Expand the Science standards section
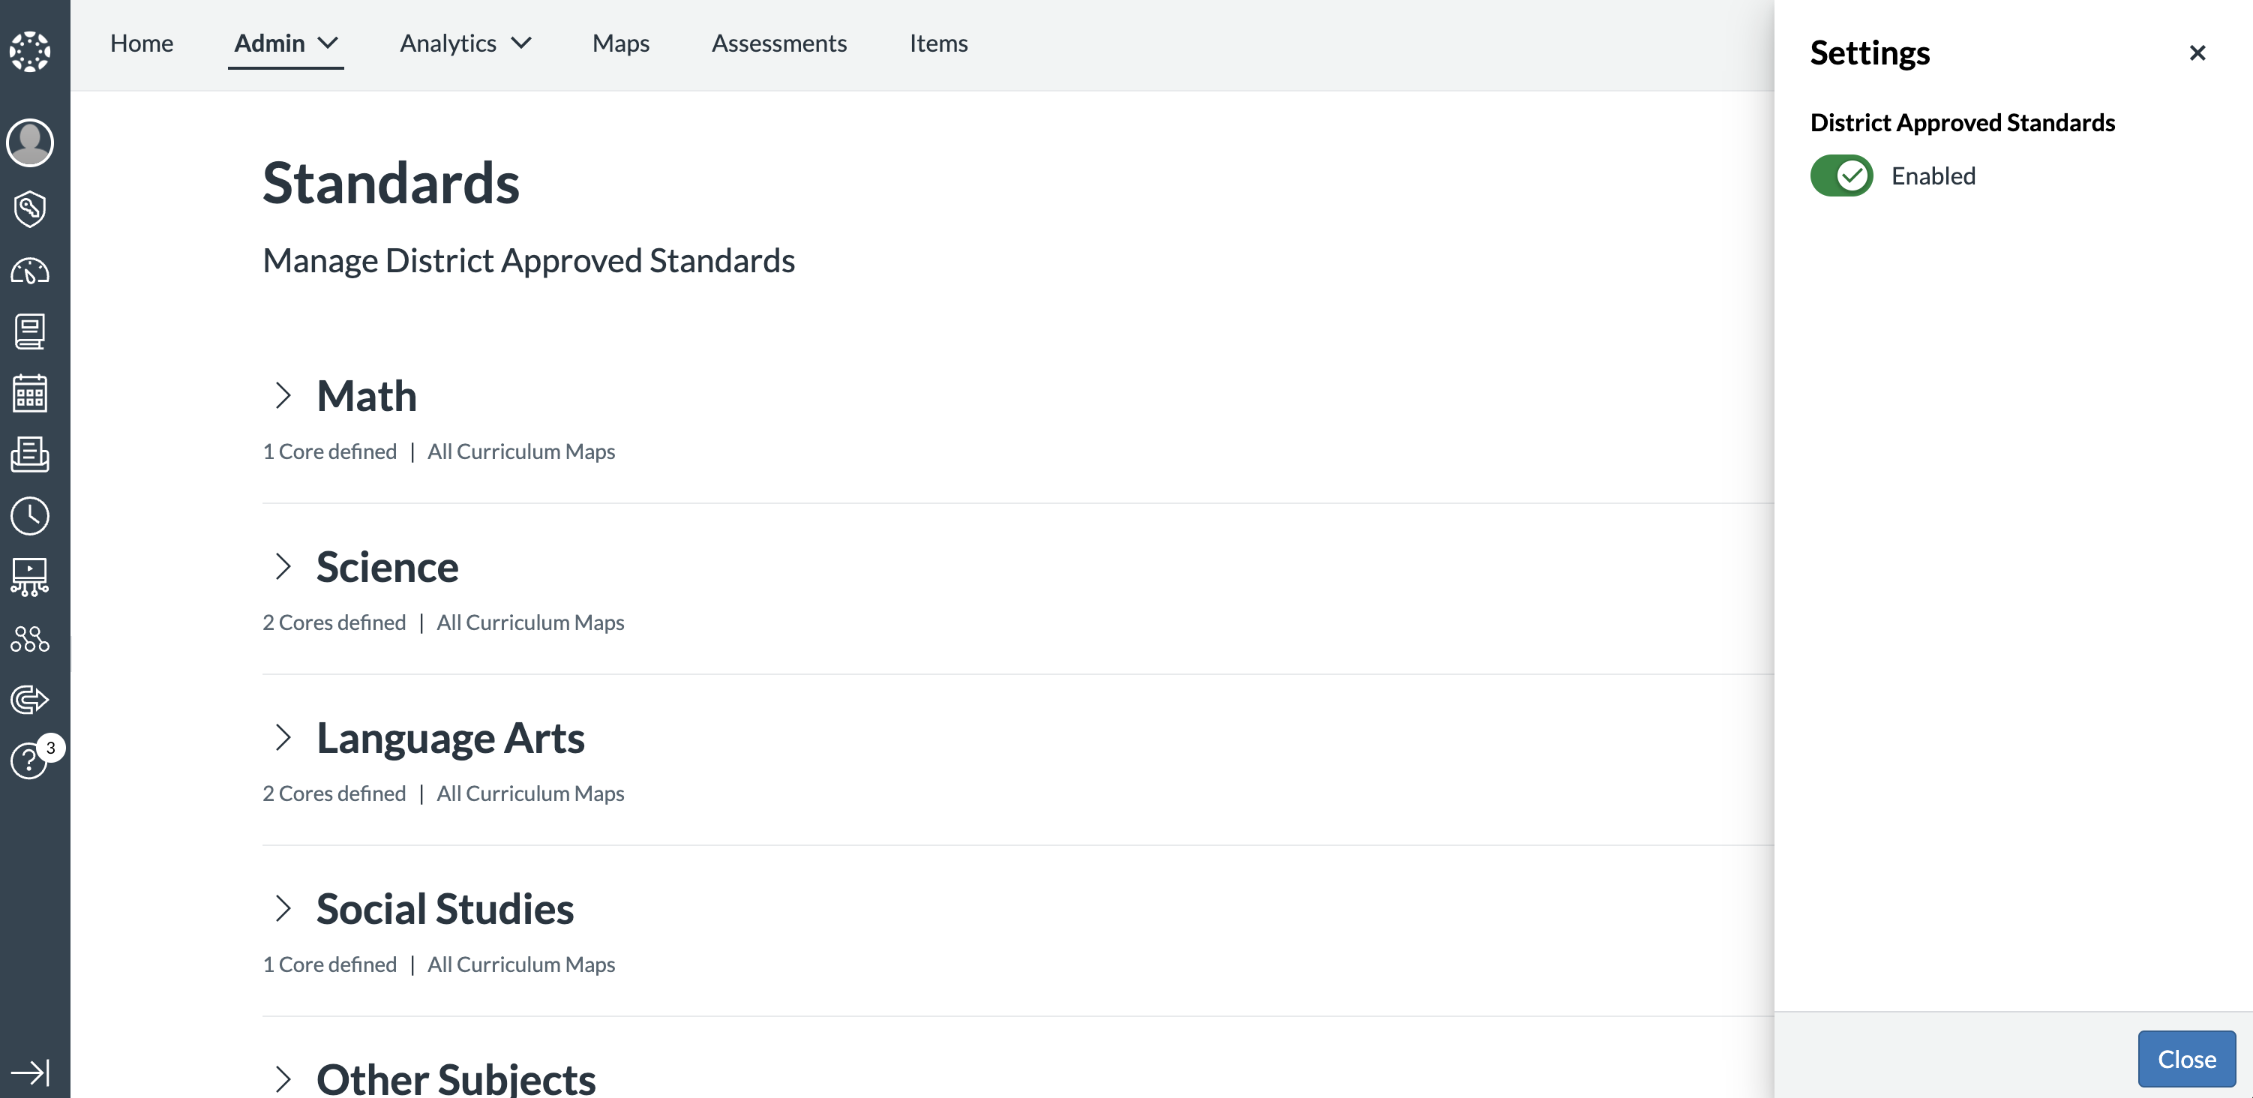This screenshot has height=1098, width=2253. pyautogui.click(x=282, y=567)
